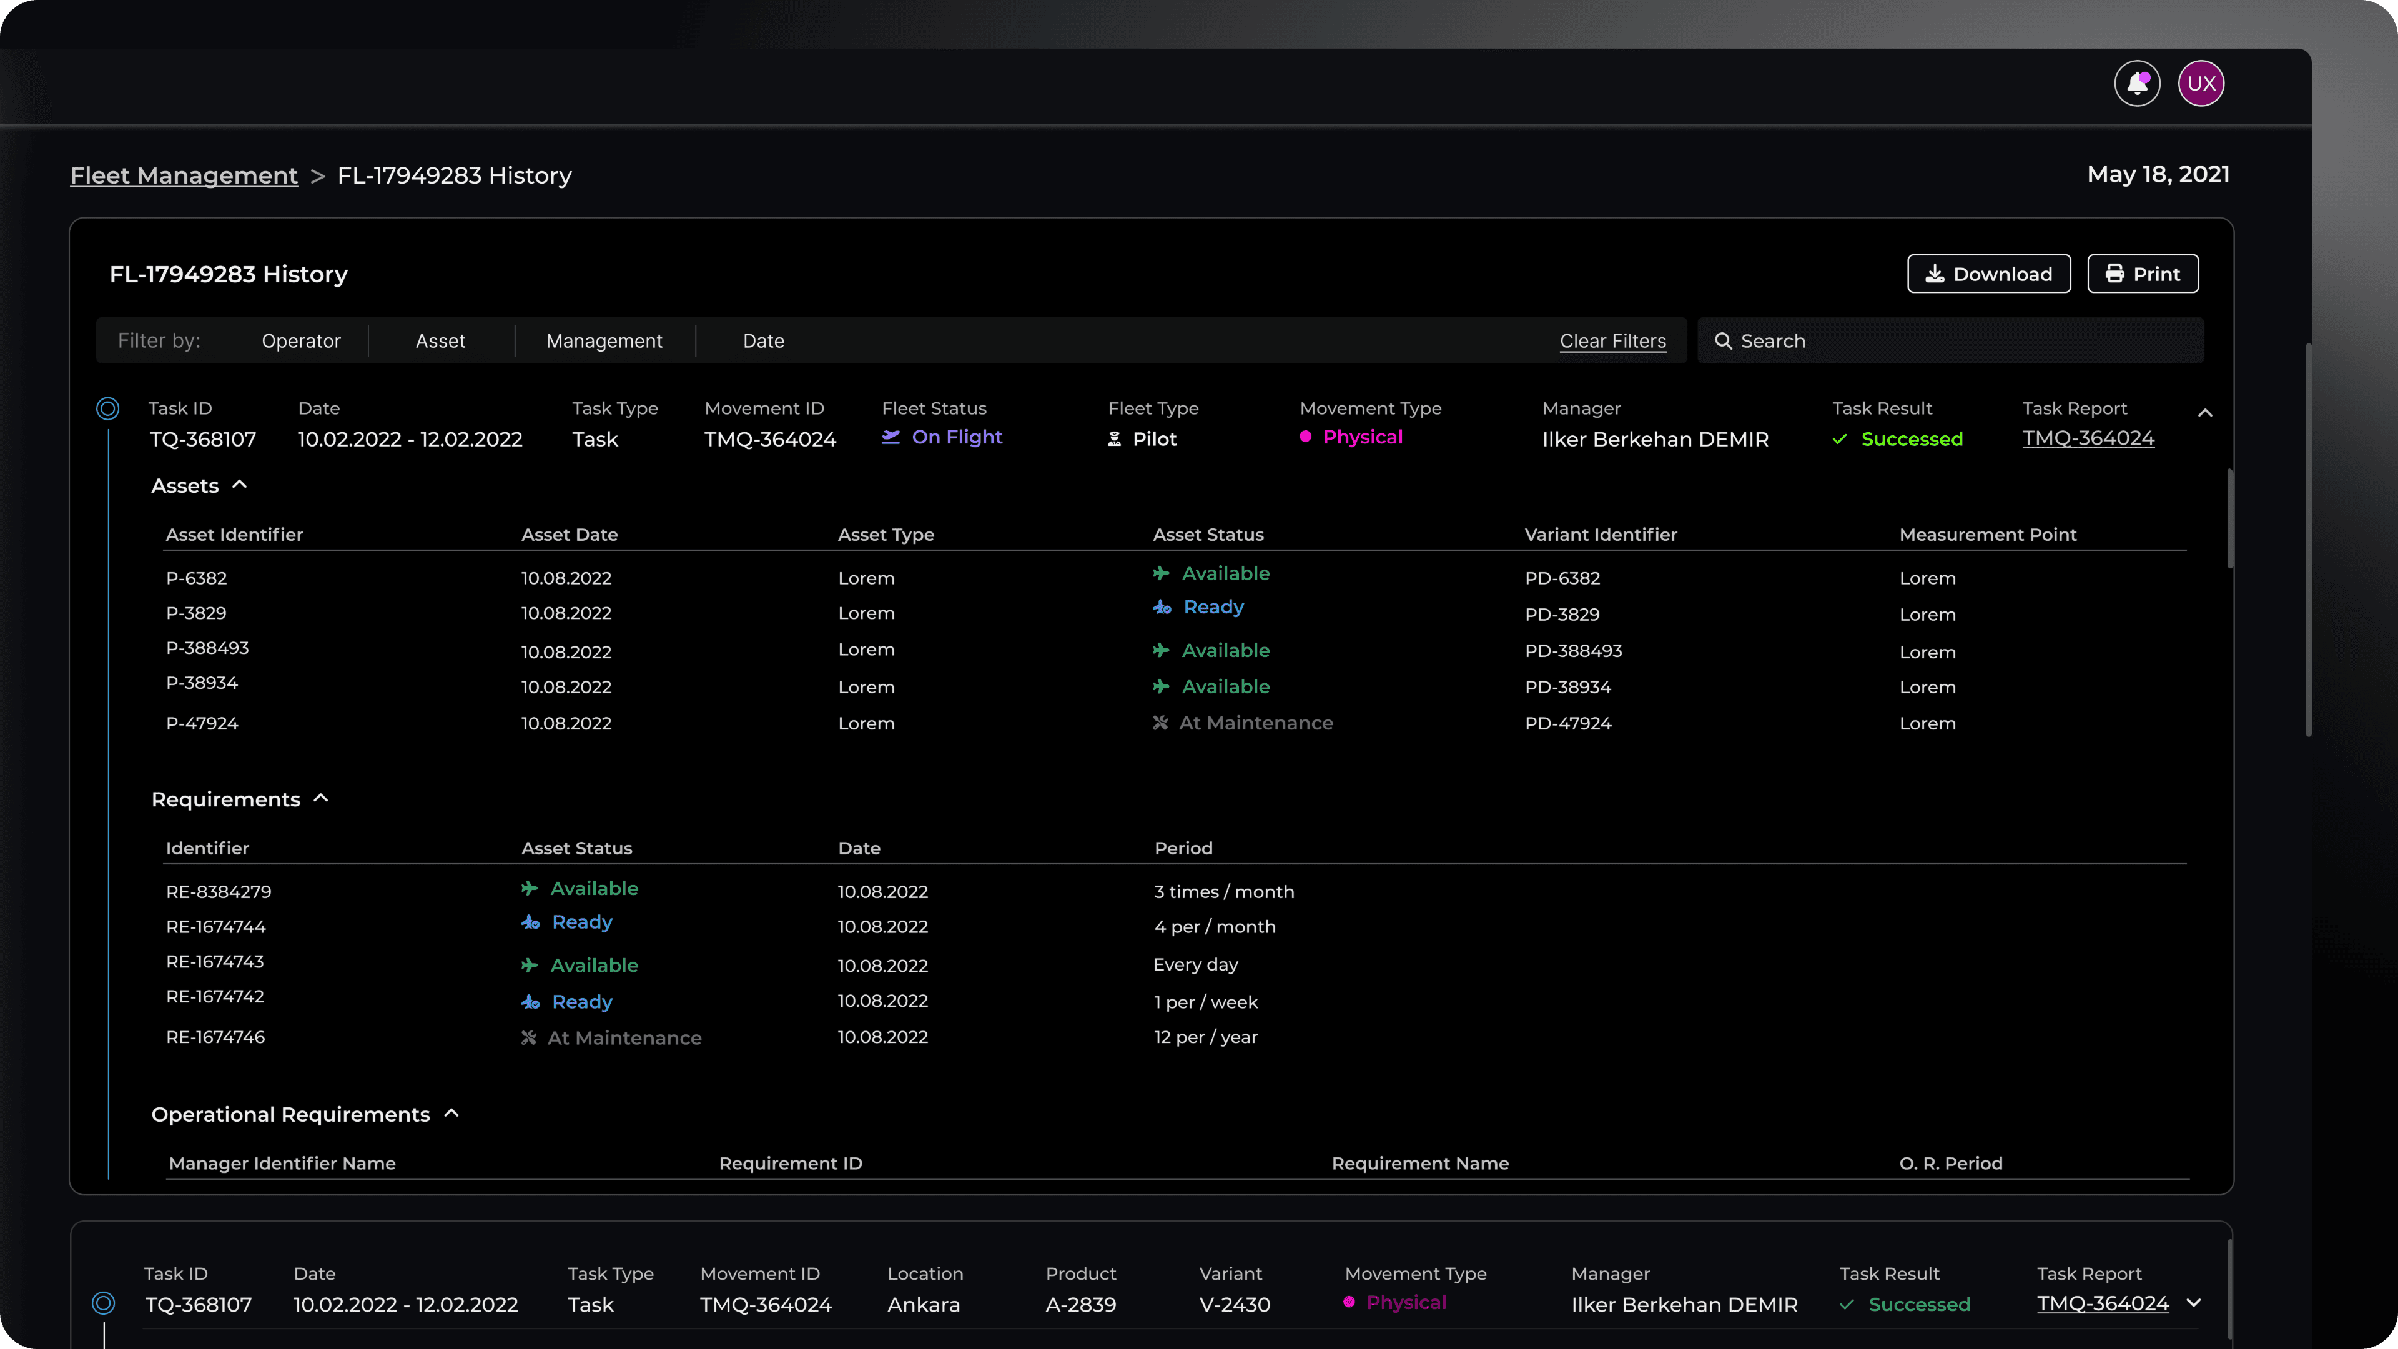The height and width of the screenshot is (1349, 2398).
Task: Open the notification bell icon
Action: tap(2136, 84)
